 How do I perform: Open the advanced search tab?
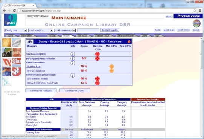click(x=126, y=36)
